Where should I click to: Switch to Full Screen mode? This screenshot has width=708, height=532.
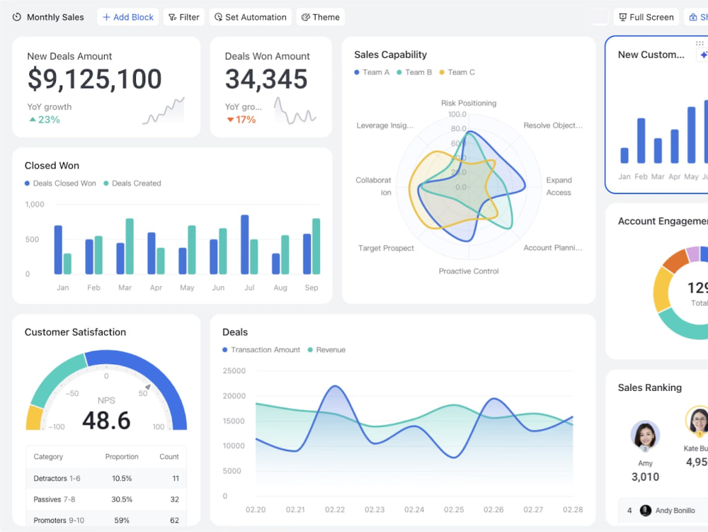click(646, 17)
